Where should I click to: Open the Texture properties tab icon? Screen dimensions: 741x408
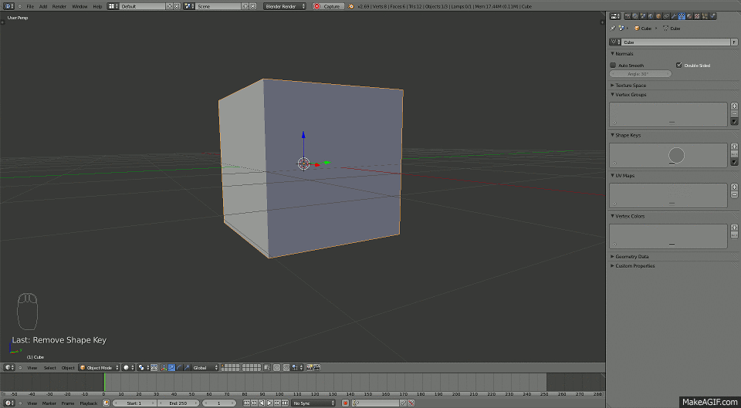tap(697, 16)
